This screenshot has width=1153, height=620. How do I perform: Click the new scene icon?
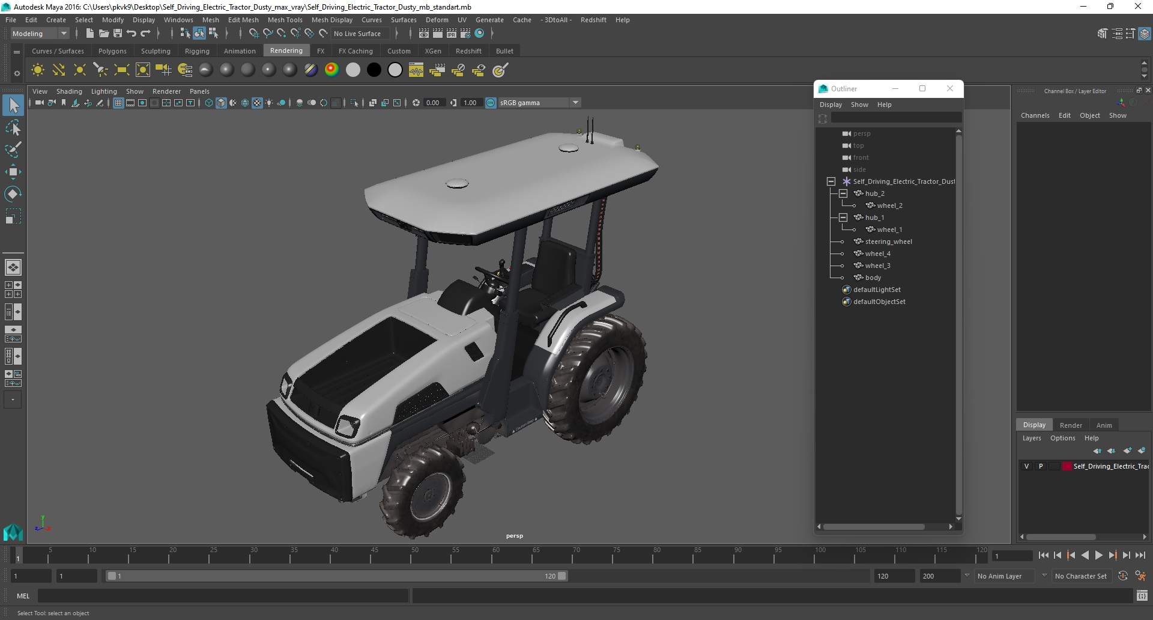pos(89,34)
